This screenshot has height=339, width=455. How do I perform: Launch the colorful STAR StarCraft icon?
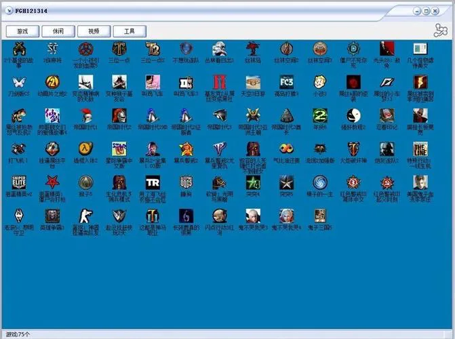pos(119,149)
